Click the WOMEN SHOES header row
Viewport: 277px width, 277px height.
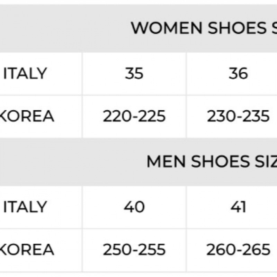click(138, 28)
